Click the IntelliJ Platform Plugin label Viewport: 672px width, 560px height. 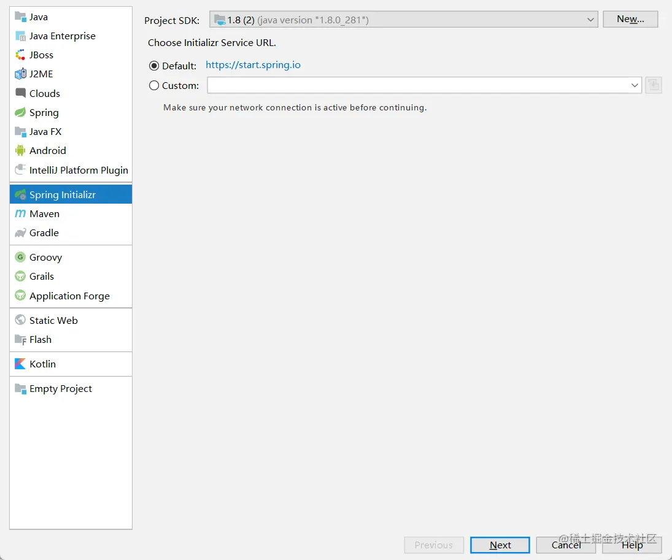click(x=79, y=170)
